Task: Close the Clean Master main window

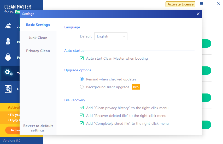Action: [218, 3]
